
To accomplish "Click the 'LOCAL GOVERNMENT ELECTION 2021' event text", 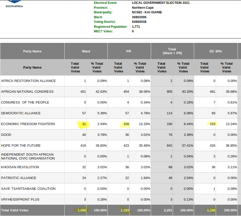I will (161, 3).
